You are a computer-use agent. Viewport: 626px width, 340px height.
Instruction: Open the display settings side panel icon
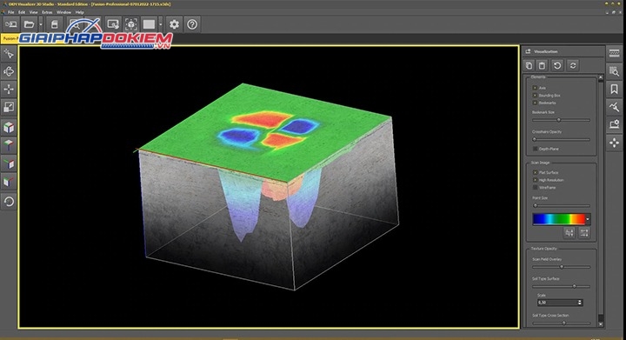(615, 124)
